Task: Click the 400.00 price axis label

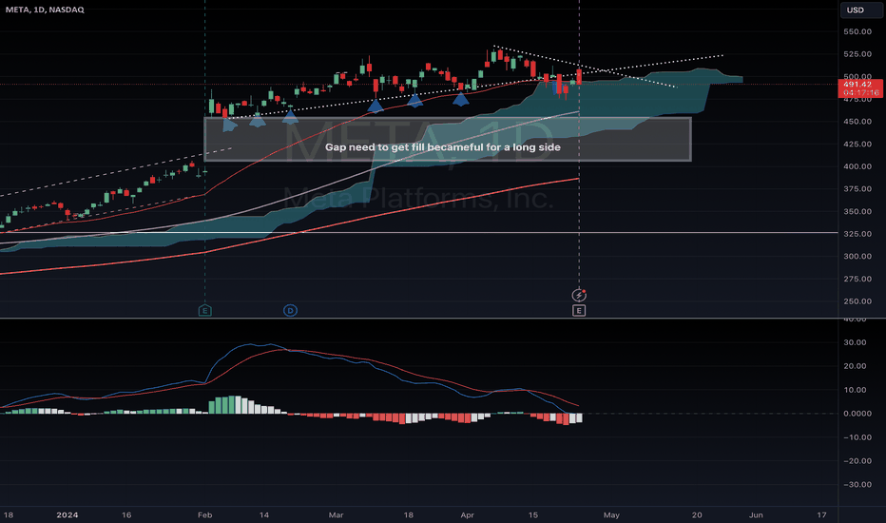Action: 857,166
